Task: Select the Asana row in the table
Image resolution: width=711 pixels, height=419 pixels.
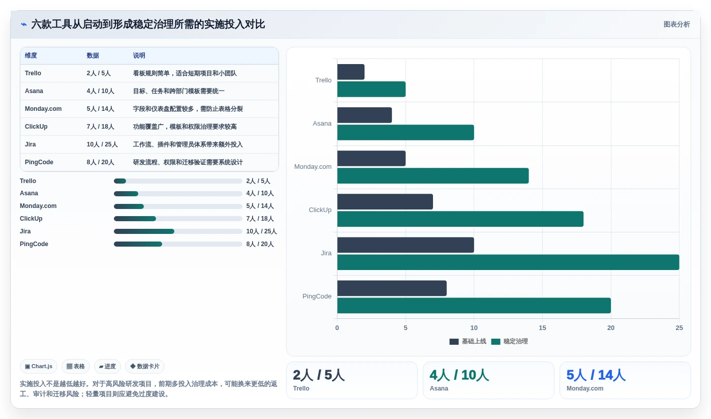Action: click(149, 91)
